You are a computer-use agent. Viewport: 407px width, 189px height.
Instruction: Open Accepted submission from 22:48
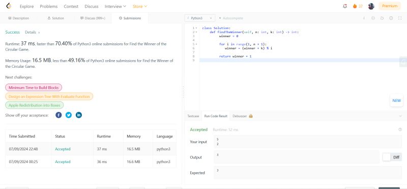pyautogui.click(x=63, y=149)
